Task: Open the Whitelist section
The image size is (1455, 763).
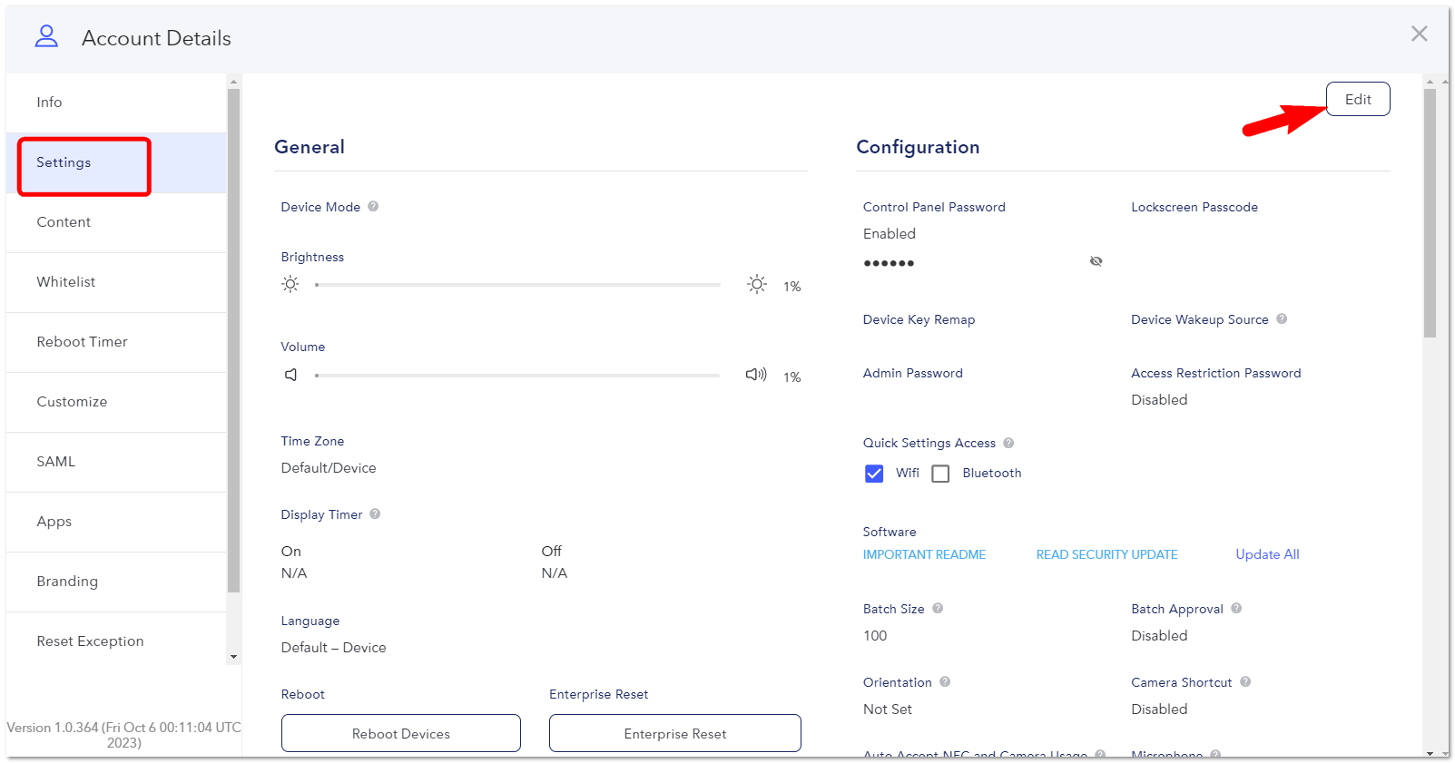Action: click(x=116, y=282)
